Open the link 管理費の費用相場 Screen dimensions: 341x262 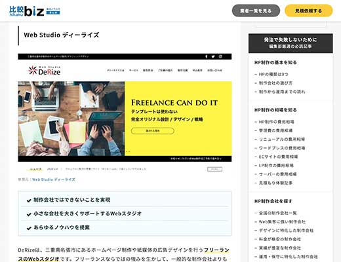coord(275,130)
